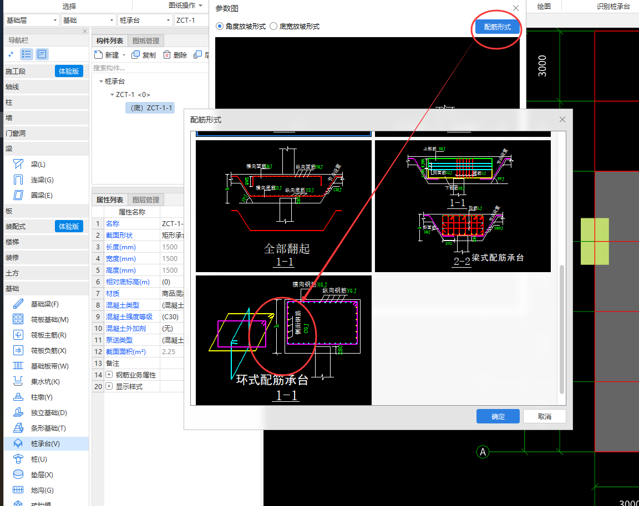Select the 集水坑(K) sump pit icon

coord(18,381)
